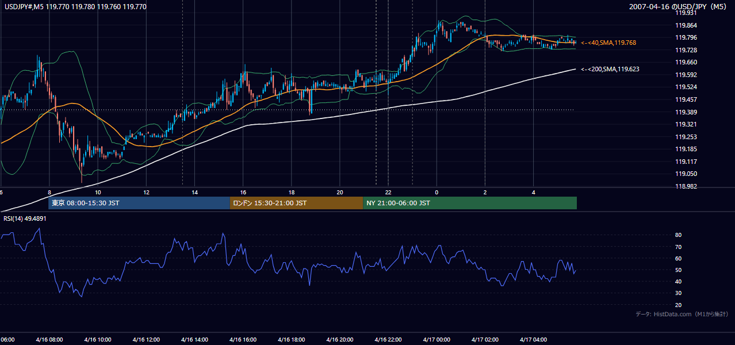Click the 4/16 20:00 date label

[x=340, y=339]
